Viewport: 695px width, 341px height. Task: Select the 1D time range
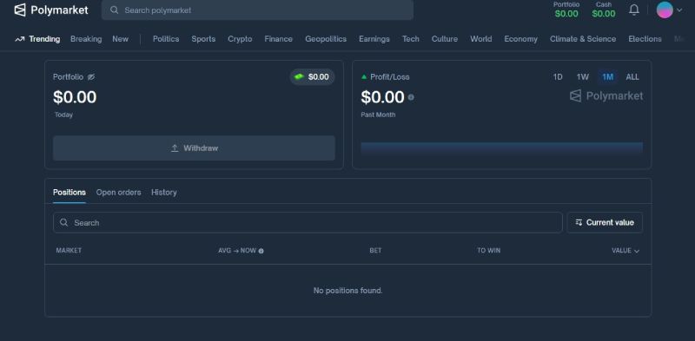558,77
